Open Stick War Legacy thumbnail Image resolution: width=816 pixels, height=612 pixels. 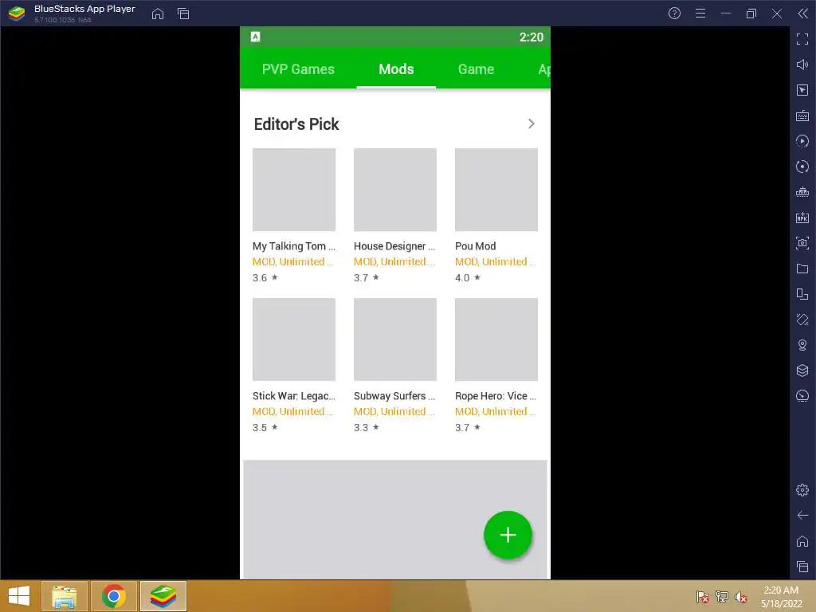(294, 339)
